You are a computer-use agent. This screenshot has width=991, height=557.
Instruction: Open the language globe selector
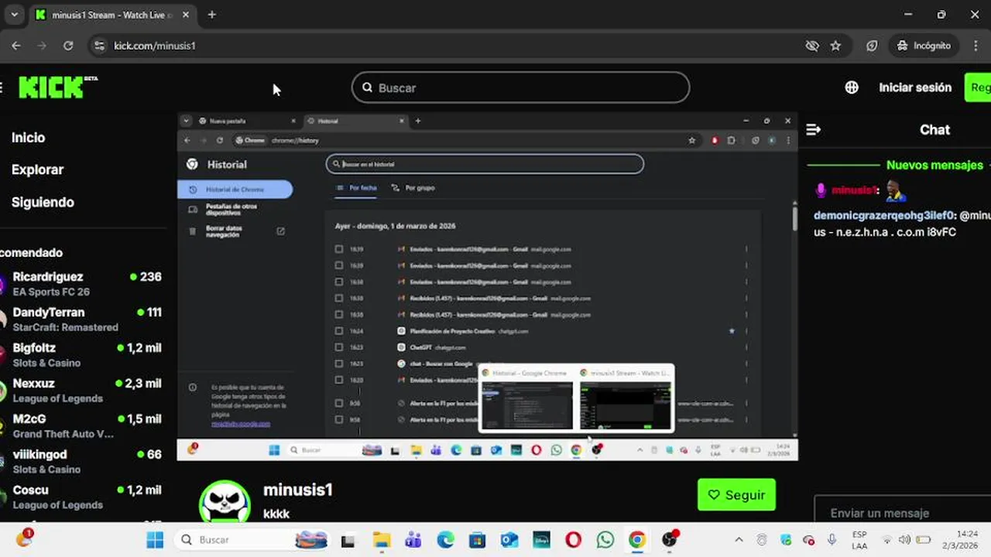(852, 87)
